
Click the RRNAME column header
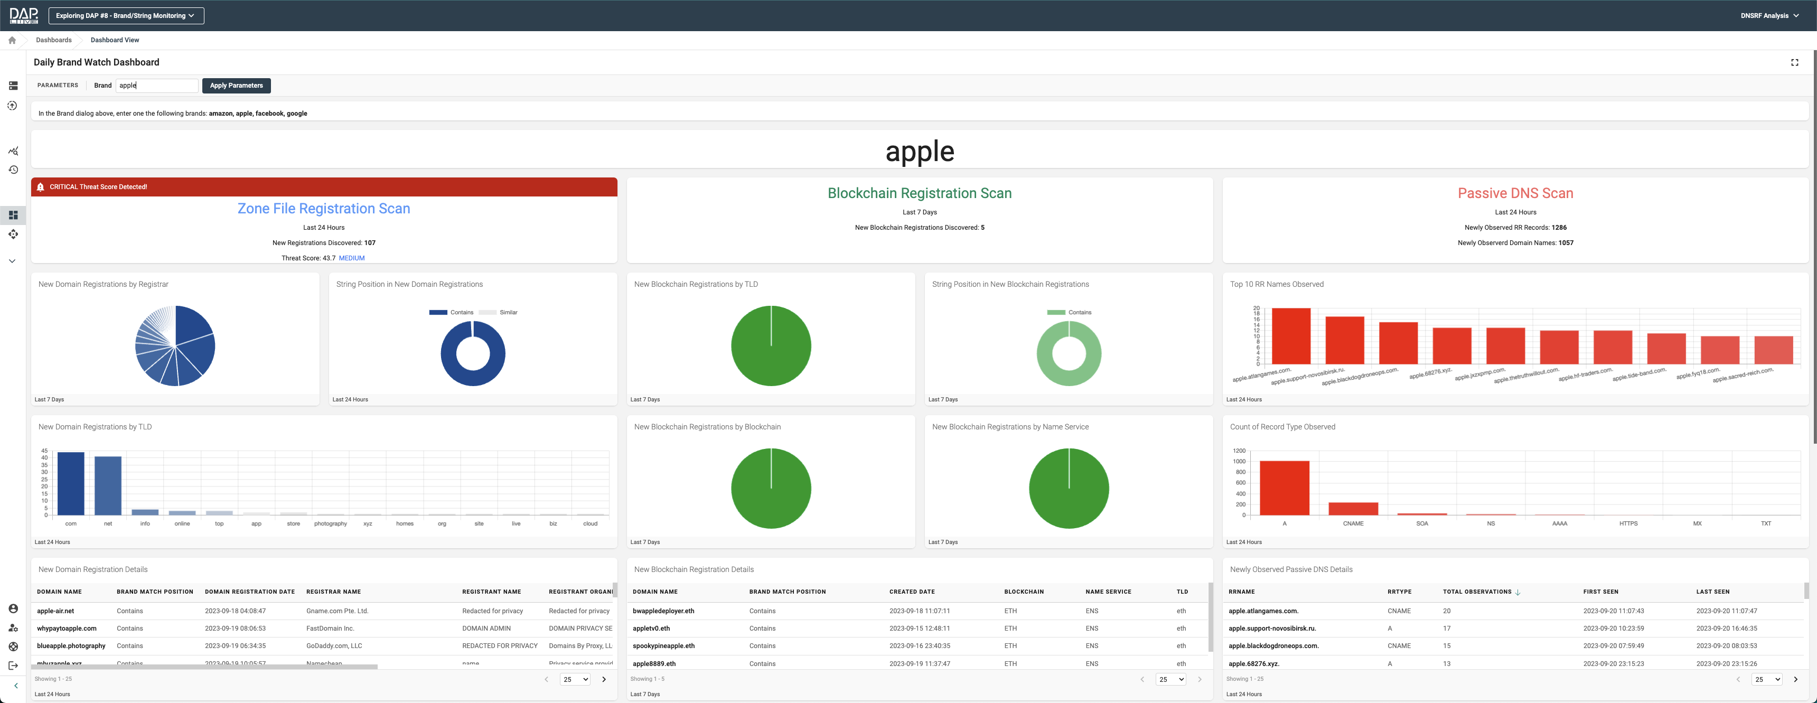pyautogui.click(x=1242, y=592)
